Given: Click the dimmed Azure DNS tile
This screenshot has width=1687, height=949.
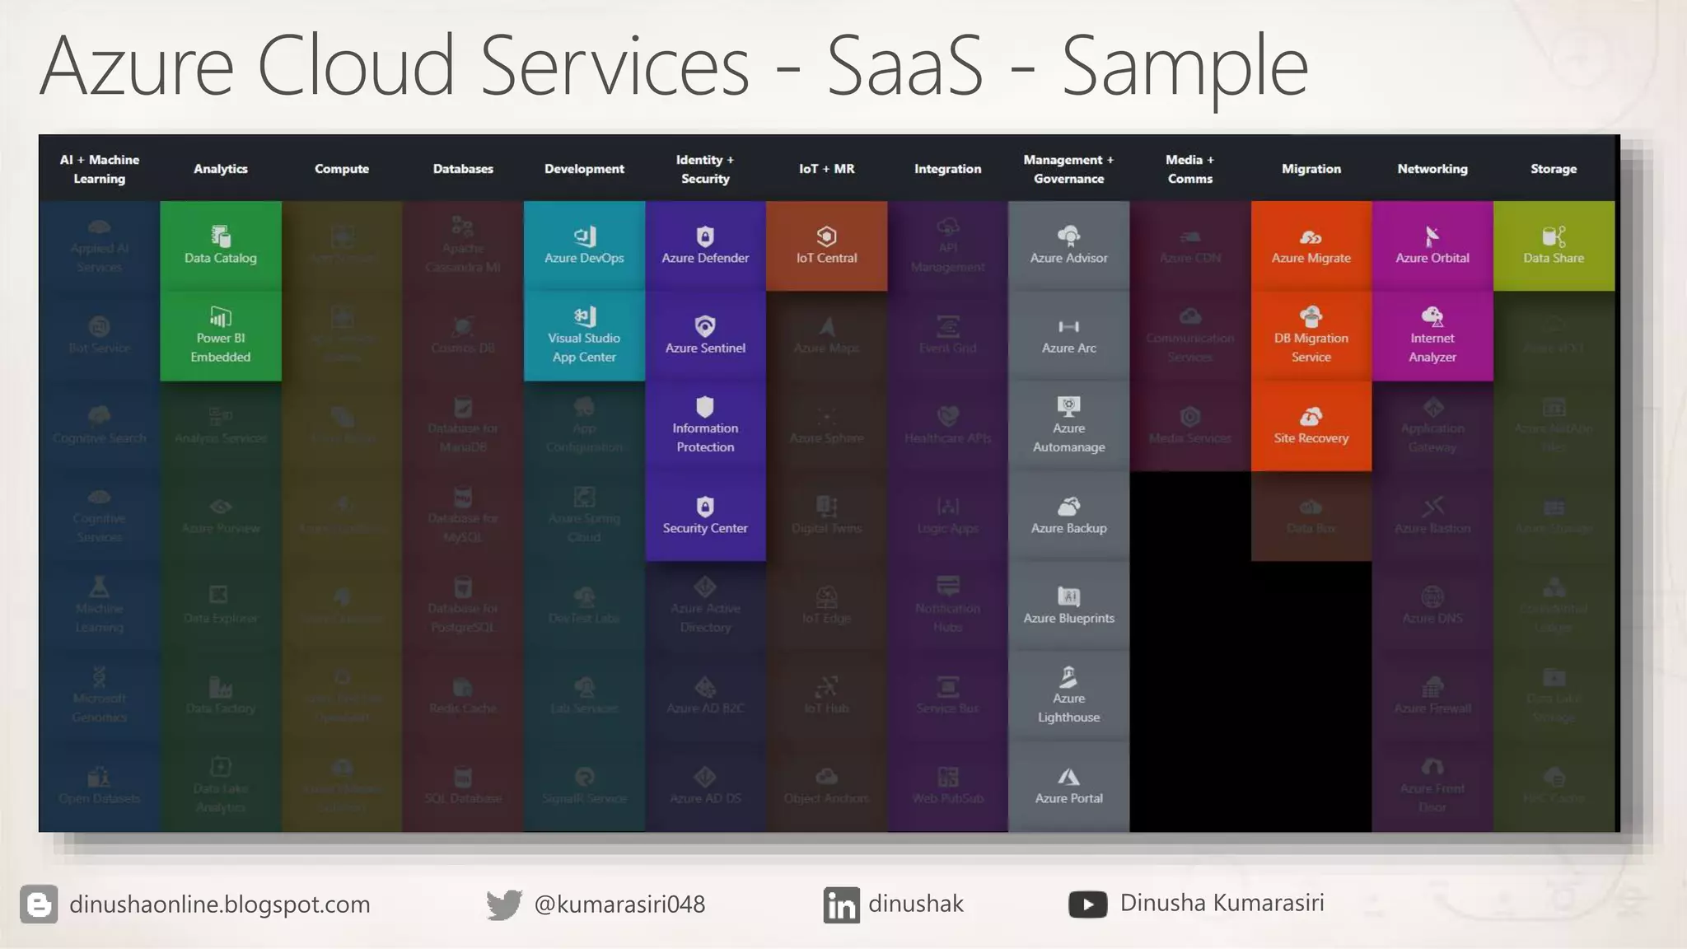Looking at the screenshot, I should click(x=1432, y=606).
